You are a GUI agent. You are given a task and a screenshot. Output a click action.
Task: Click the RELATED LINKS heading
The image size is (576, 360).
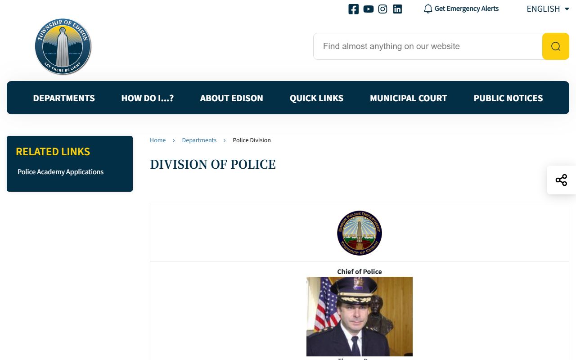click(53, 152)
